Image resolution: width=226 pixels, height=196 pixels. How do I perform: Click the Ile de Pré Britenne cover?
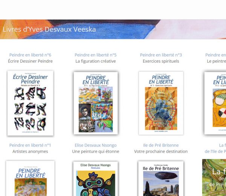pyautogui.click(x=161, y=179)
